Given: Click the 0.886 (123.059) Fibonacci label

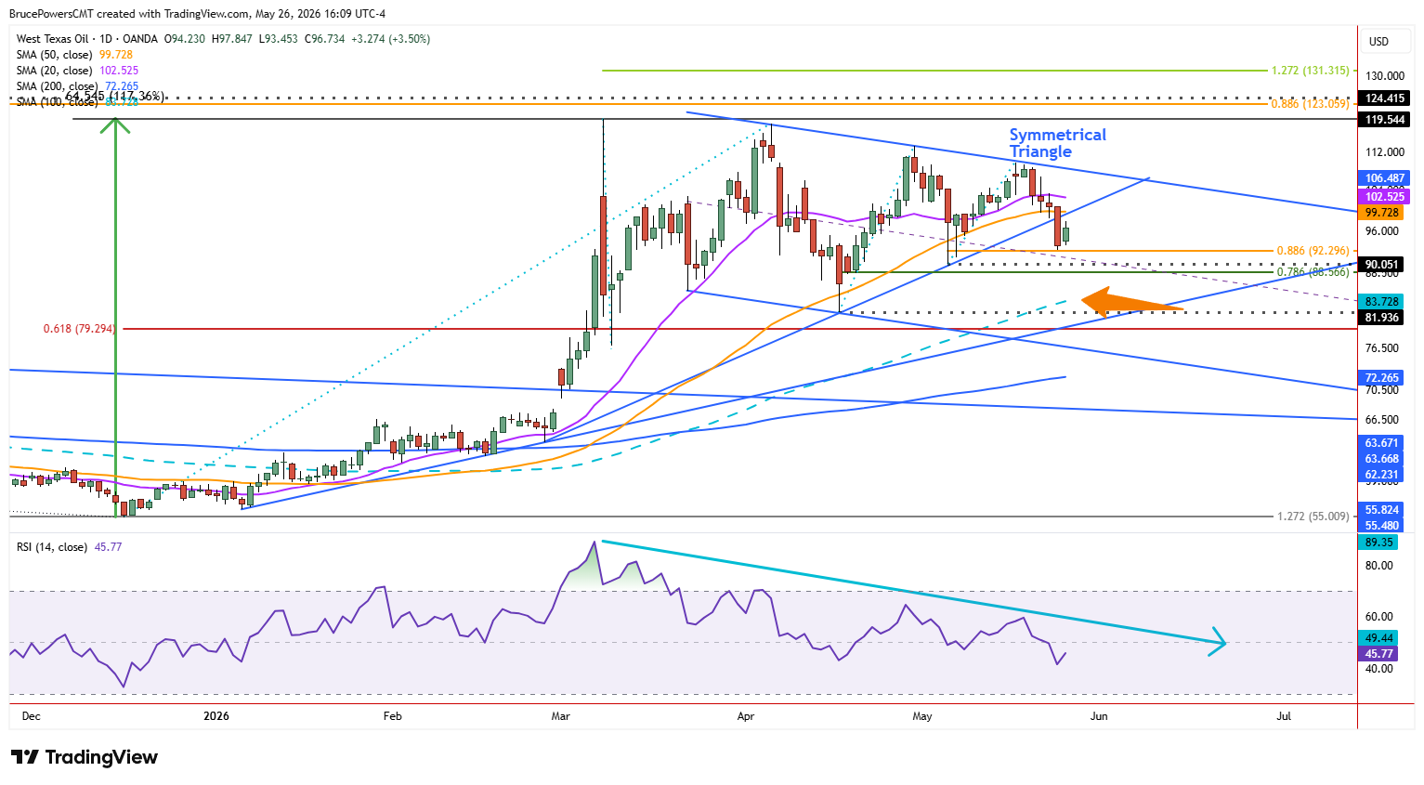Looking at the screenshot, I should coord(1310,104).
